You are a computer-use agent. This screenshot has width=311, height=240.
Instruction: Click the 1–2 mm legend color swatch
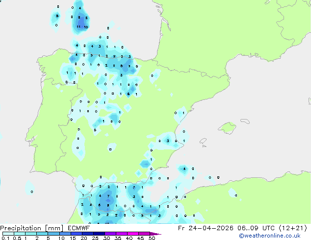pyautogui.click(x=31, y=234)
